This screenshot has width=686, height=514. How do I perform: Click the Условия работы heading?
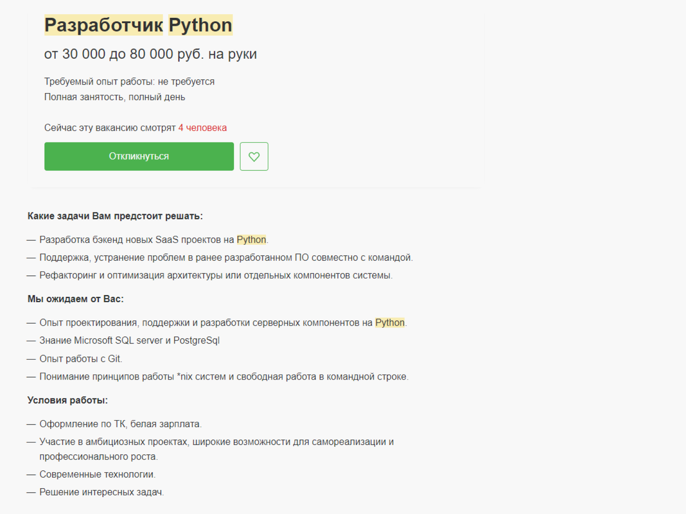click(67, 401)
